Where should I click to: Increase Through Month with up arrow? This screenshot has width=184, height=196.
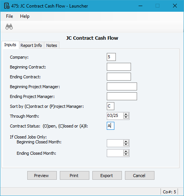[126, 114]
